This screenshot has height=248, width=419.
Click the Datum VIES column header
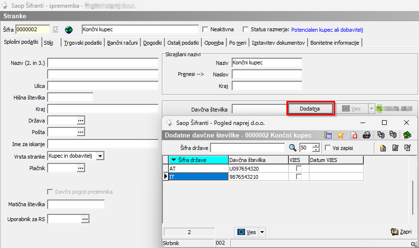[336, 160]
